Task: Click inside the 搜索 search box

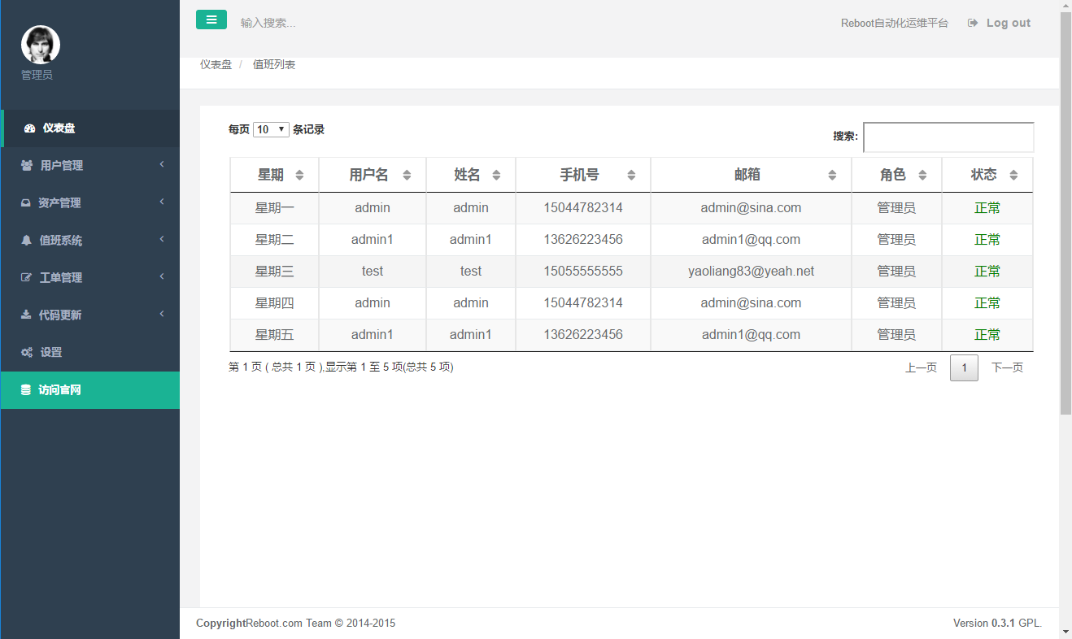Action: 948,137
